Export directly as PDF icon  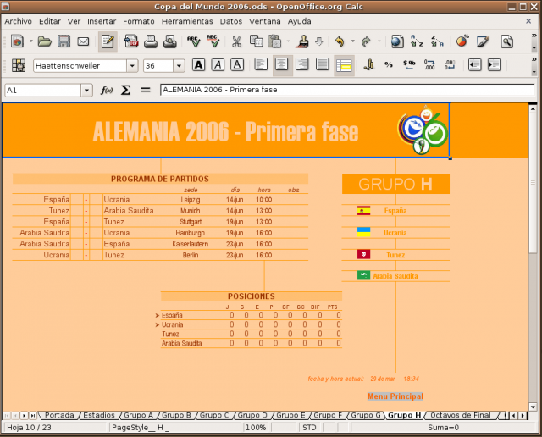tap(131, 41)
